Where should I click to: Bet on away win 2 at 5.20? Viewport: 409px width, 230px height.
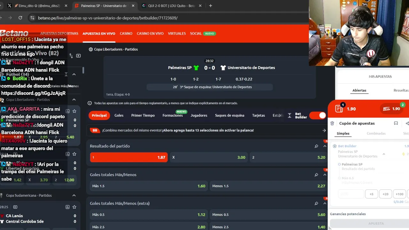[x=288, y=157]
